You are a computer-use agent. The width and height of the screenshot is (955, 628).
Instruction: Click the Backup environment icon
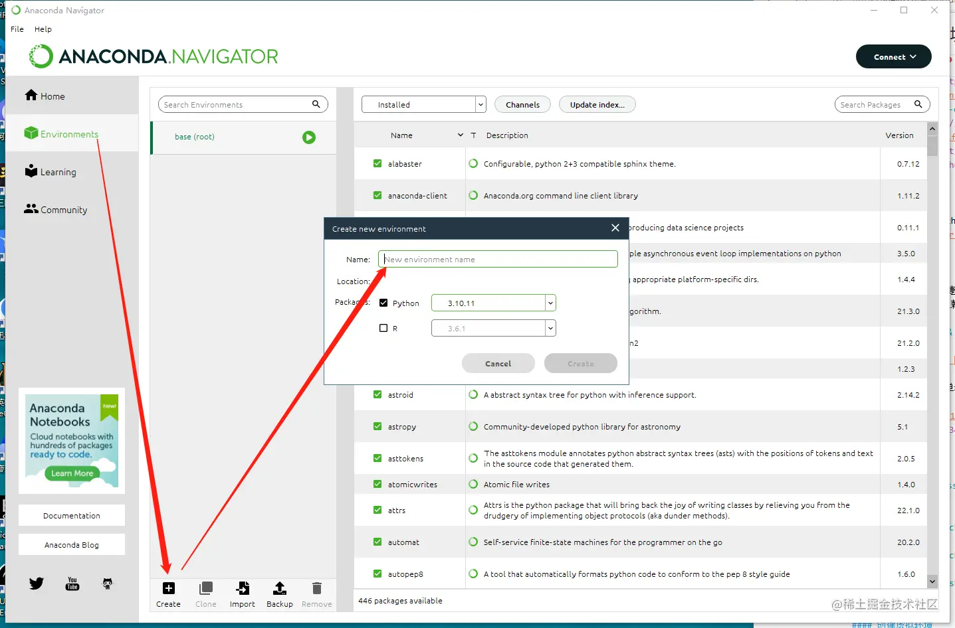pyautogui.click(x=280, y=588)
